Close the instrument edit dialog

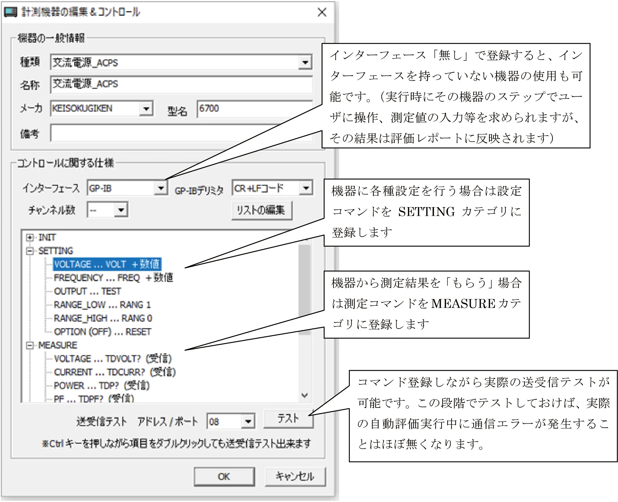[321, 12]
